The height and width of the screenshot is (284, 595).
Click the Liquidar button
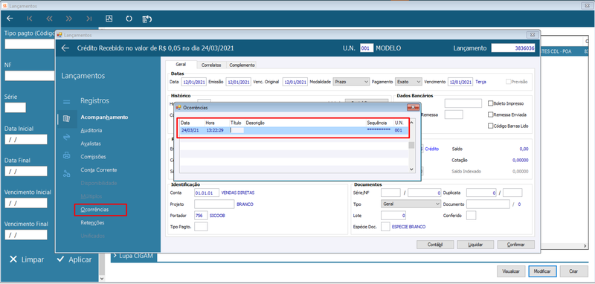point(475,245)
